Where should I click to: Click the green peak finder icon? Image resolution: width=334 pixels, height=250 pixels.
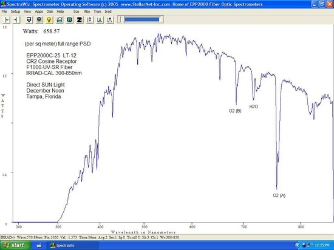[100, 20]
